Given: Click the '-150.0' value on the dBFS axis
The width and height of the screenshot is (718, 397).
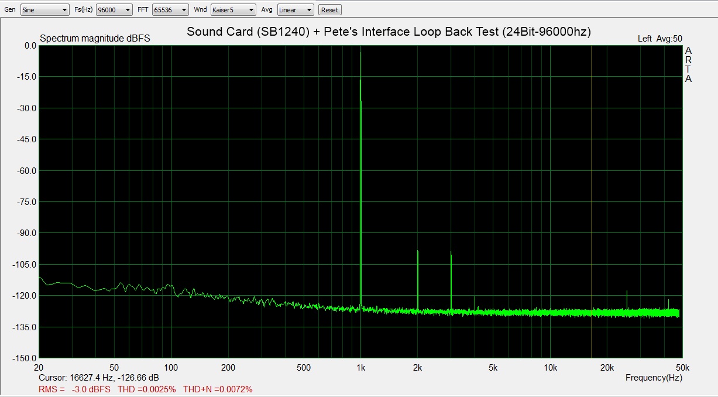Looking at the screenshot, I should pos(25,358).
